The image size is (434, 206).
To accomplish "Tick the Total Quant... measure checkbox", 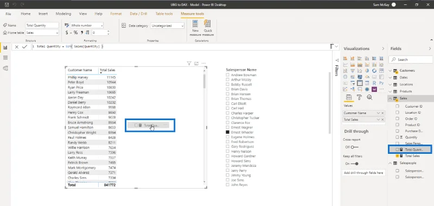I will coord(398,149).
